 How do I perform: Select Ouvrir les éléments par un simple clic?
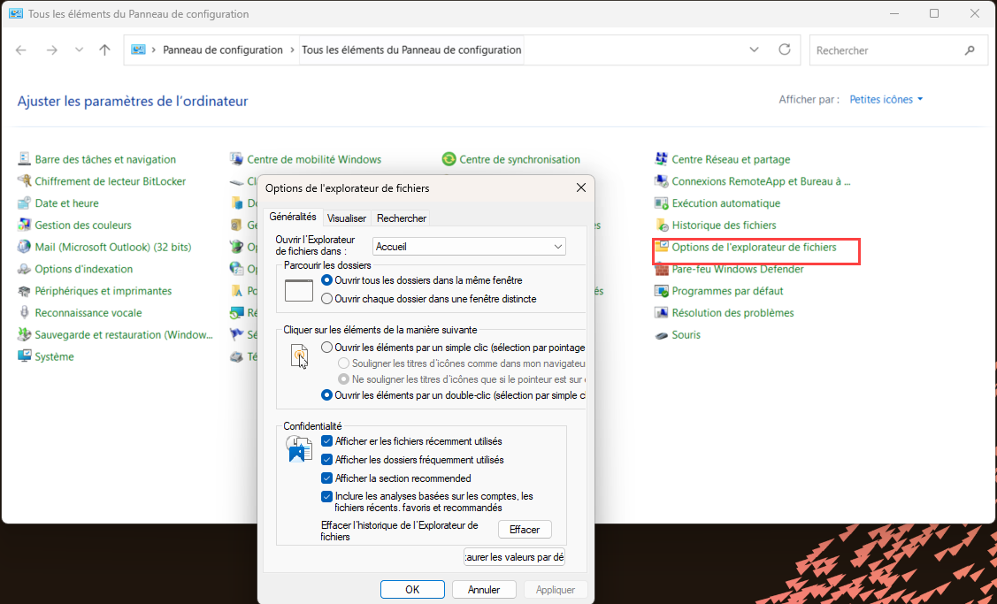click(x=326, y=348)
